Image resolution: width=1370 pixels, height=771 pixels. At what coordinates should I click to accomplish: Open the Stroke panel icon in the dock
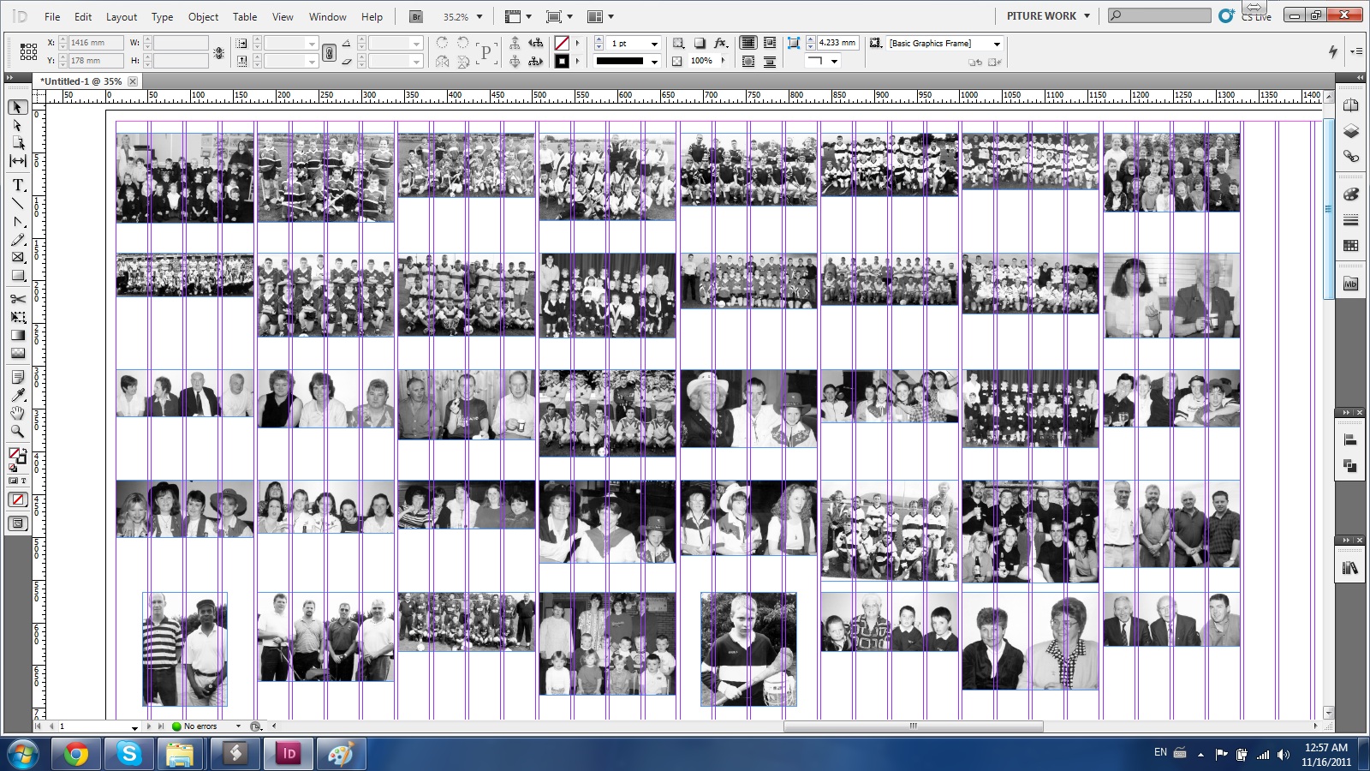tap(1351, 220)
